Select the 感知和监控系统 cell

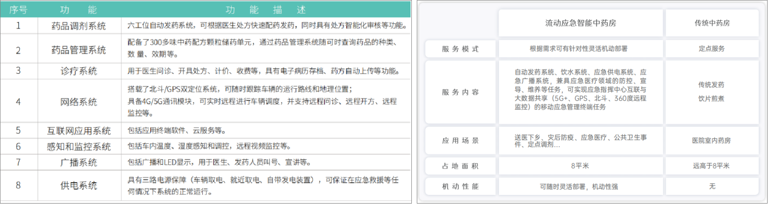click(79, 147)
